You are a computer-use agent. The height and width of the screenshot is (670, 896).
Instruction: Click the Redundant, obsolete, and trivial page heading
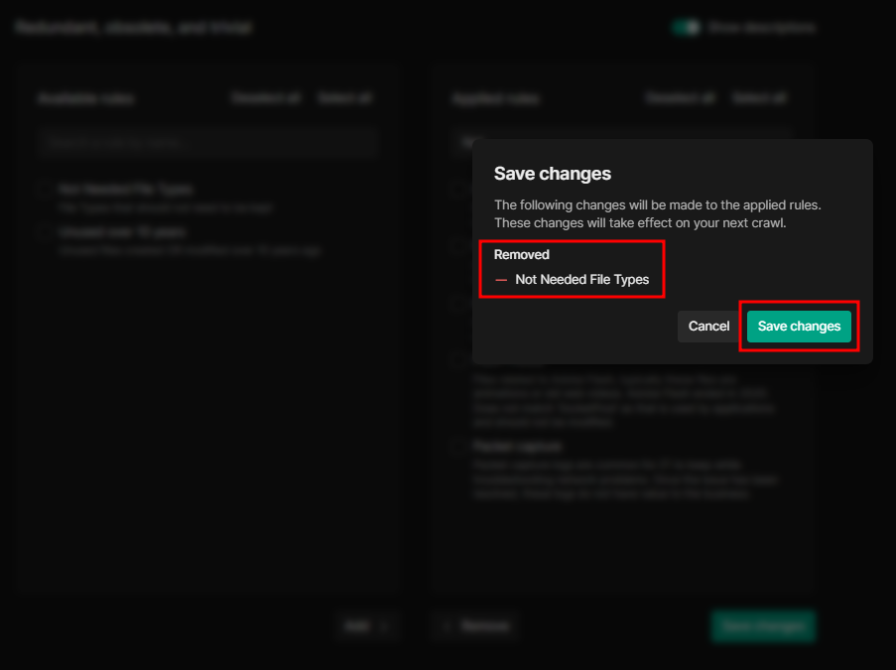click(133, 28)
